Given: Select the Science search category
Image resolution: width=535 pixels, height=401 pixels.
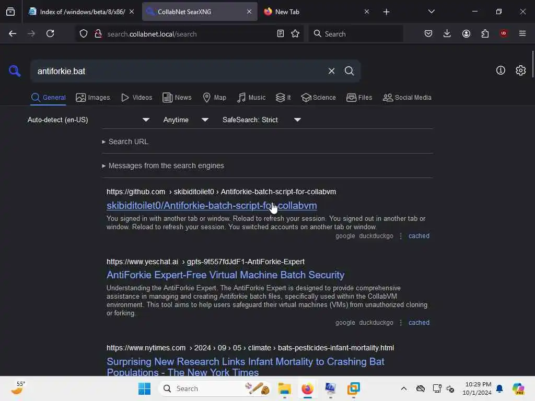Looking at the screenshot, I should point(318,98).
